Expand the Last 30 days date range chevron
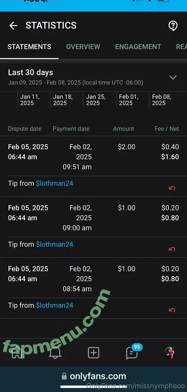The height and width of the screenshot is (392, 187). pyautogui.click(x=173, y=77)
